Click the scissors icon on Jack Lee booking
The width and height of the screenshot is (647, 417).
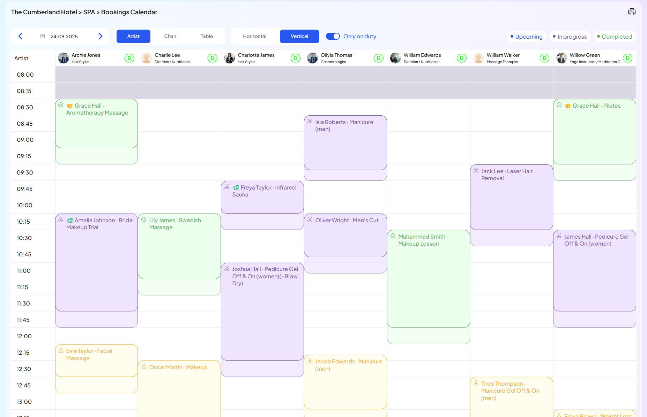coord(476,171)
